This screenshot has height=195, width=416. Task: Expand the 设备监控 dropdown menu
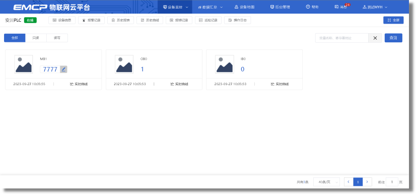[x=175, y=7]
